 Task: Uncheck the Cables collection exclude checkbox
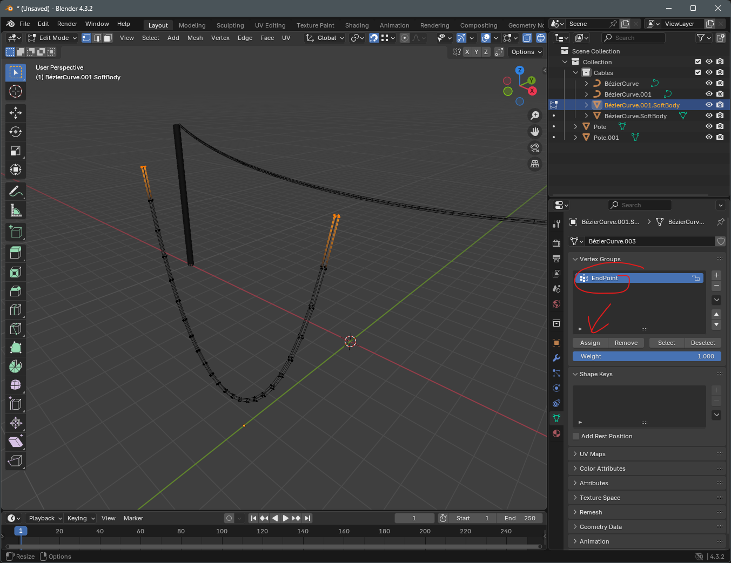(698, 72)
